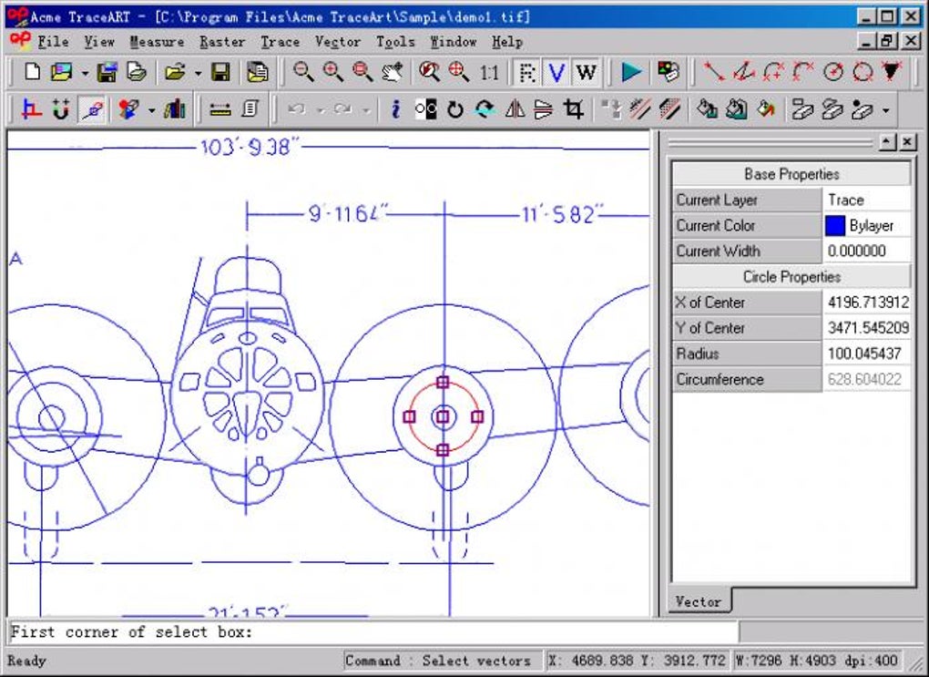Click the Circumference value 628.604022
The width and height of the screenshot is (929, 677).
(x=867, y=379)
